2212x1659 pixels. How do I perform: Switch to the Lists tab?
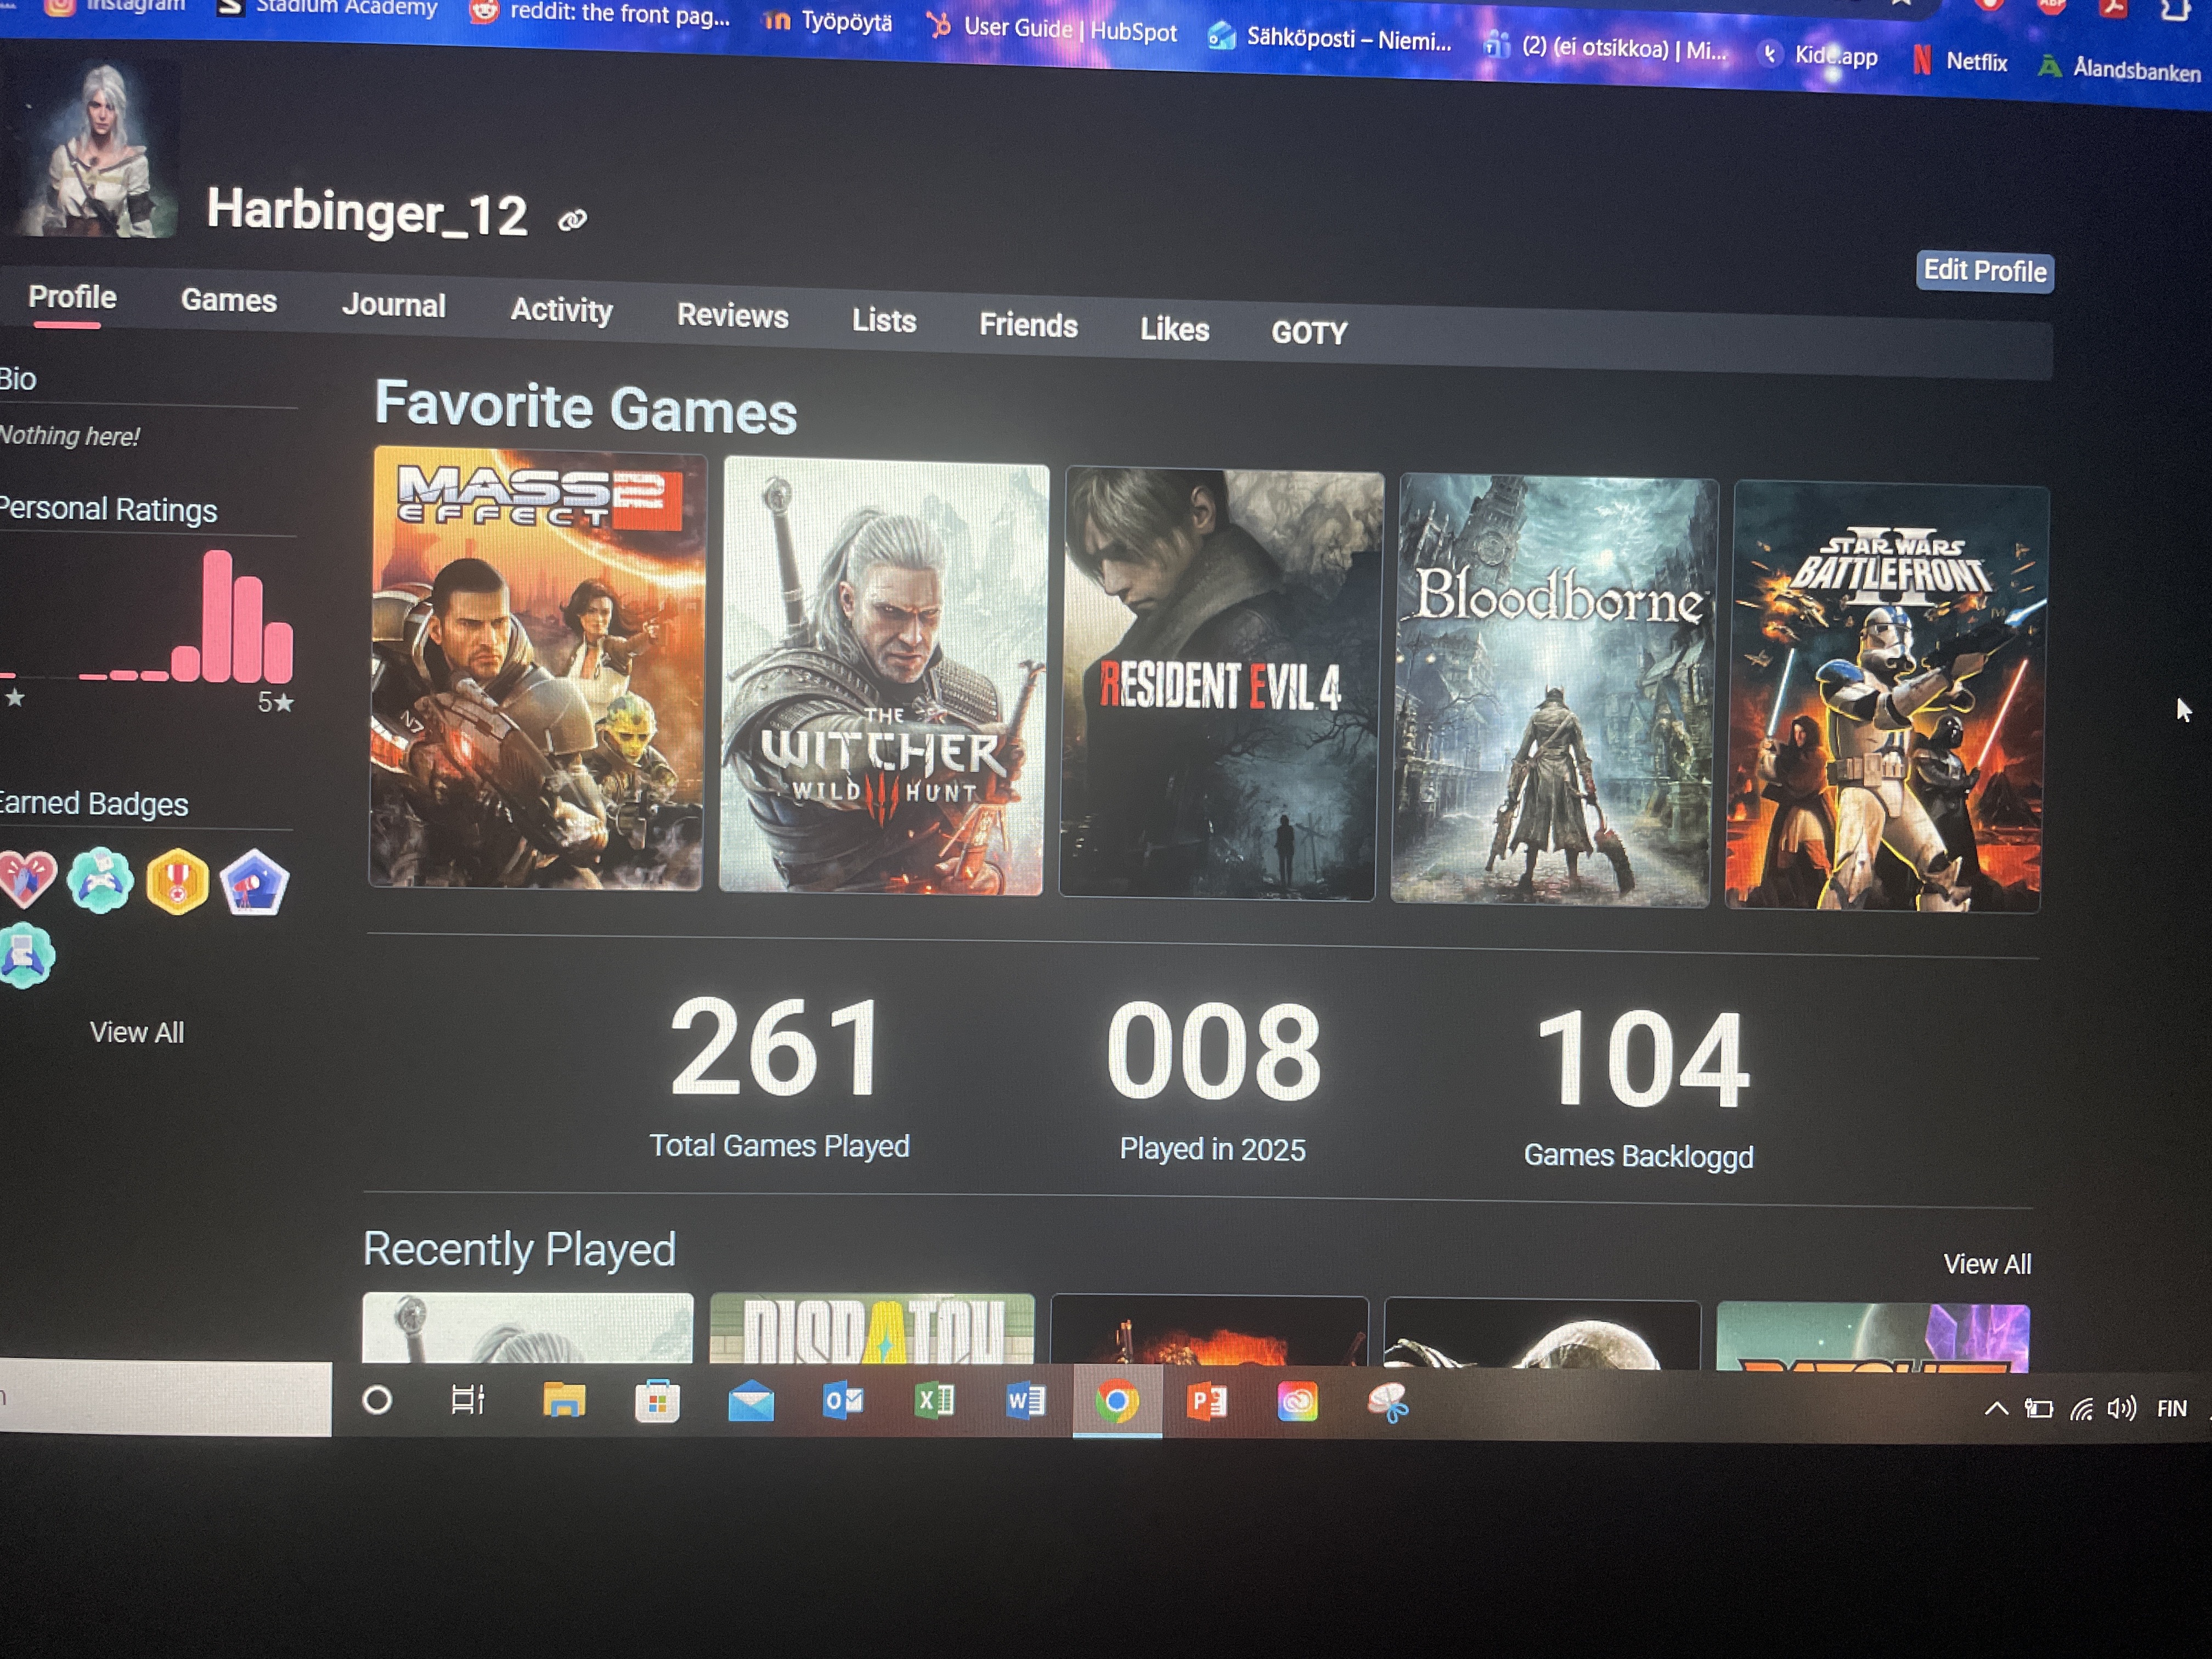[x=884, y=320]
